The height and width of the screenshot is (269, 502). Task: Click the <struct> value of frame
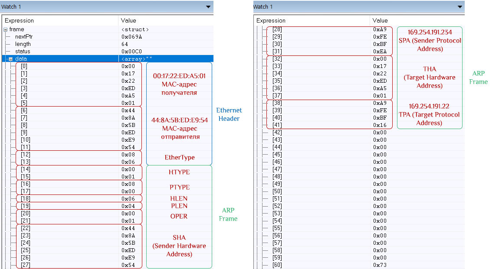click(x=135, y=29)
